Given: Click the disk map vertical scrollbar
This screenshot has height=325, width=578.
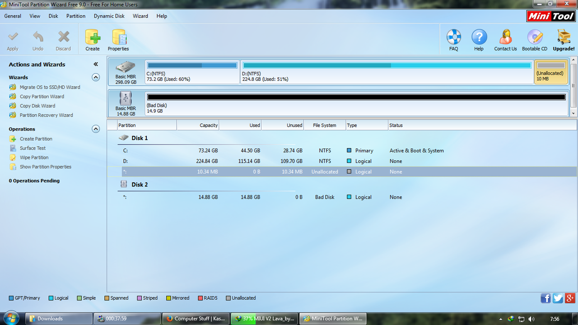Looking at the screenshot, I should [x=574, y=87].
